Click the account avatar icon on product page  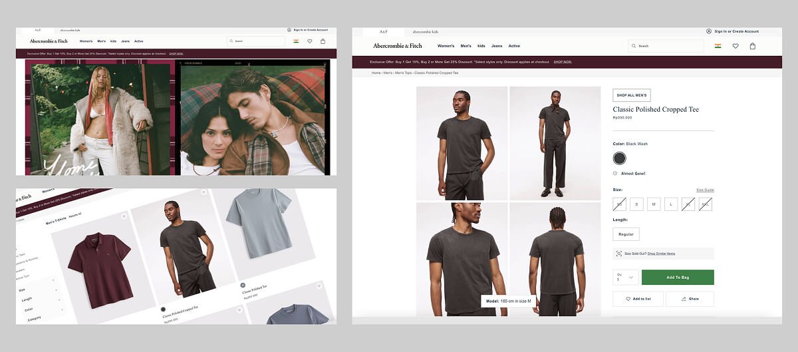click(x=709, y=31)
